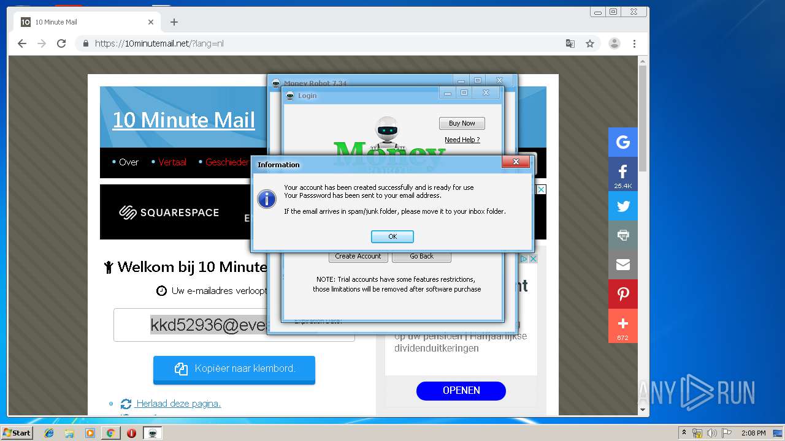Open the Action Center flag icon
The height and width of the screenshot is (441, 785).
point(727,433)
